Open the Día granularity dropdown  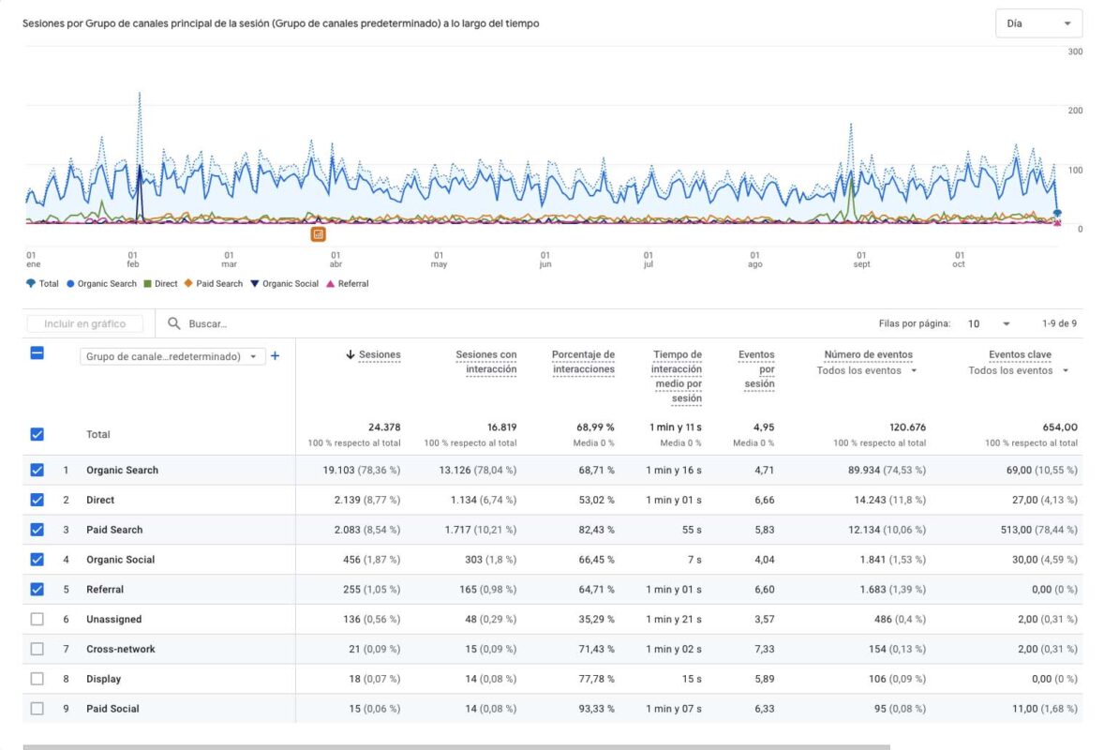[1037, 22]
